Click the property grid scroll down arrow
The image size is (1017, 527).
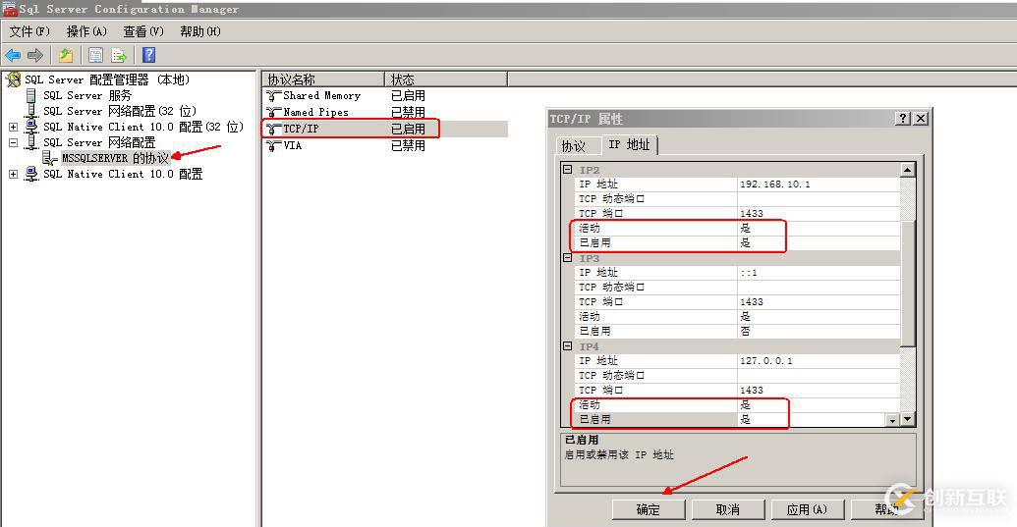click(x=907, y=419)
